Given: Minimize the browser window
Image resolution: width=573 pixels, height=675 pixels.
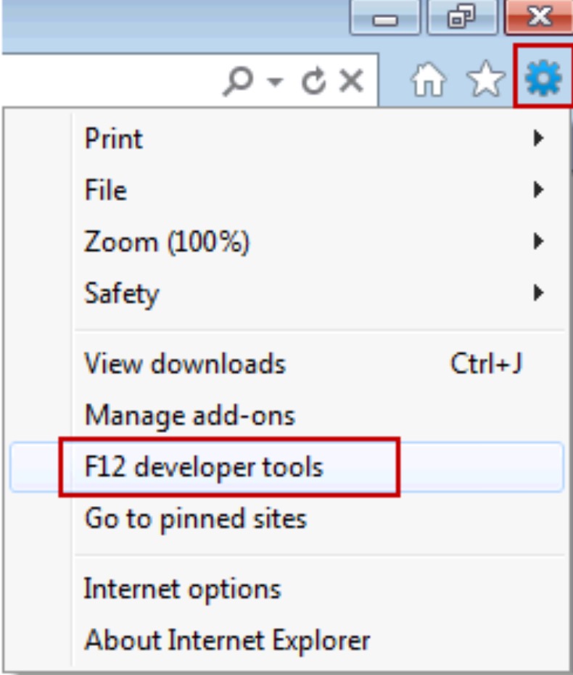Looking at the screenshot, I should click(386, 17).
